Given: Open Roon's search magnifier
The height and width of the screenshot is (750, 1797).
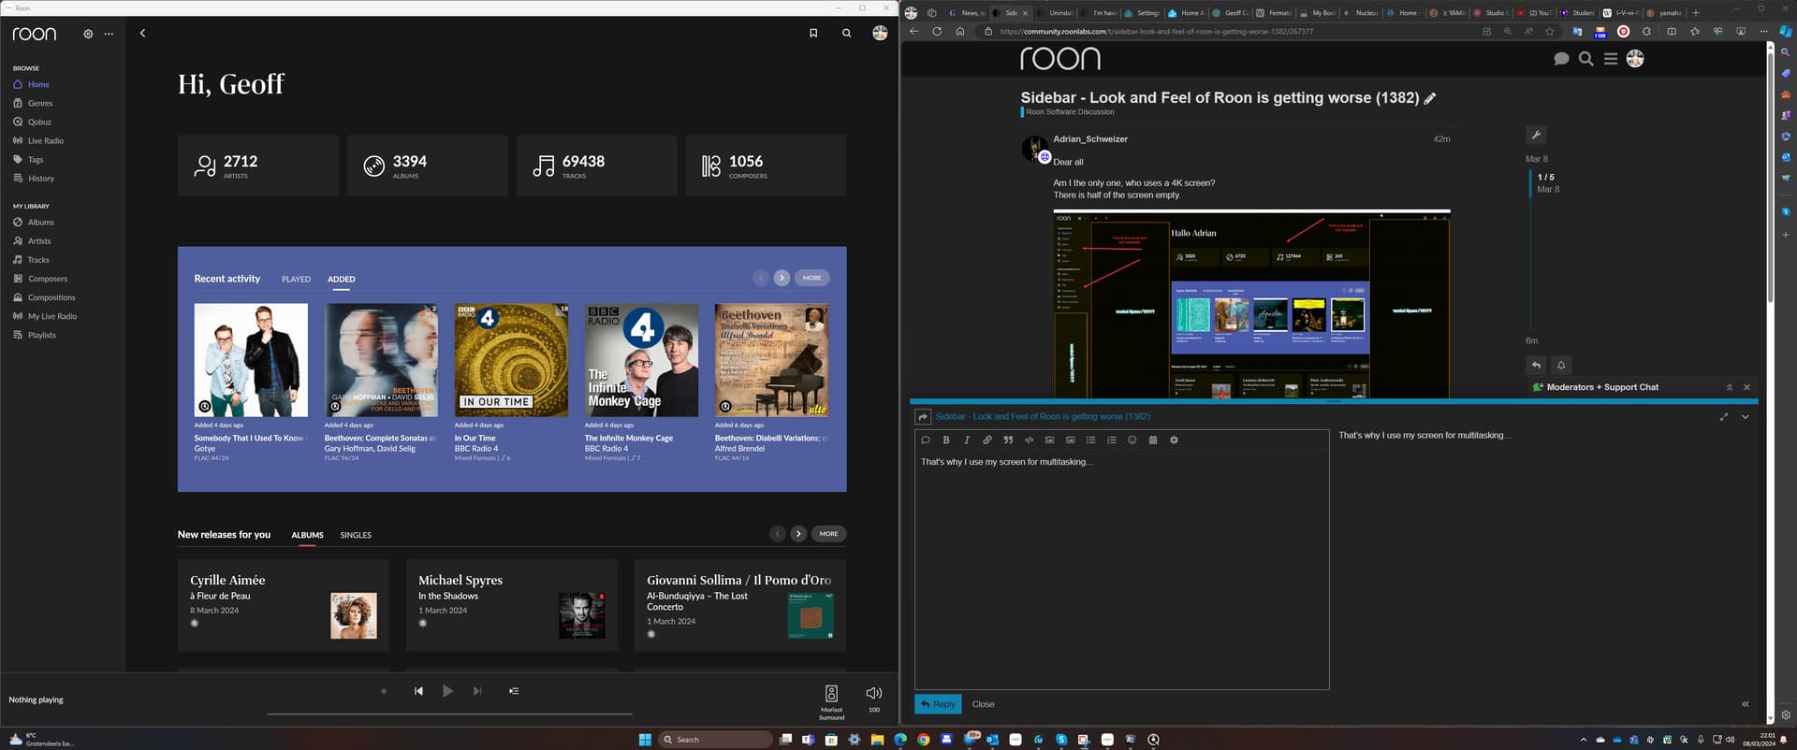Looking at the screenshot, I should (x=846, y=33).
